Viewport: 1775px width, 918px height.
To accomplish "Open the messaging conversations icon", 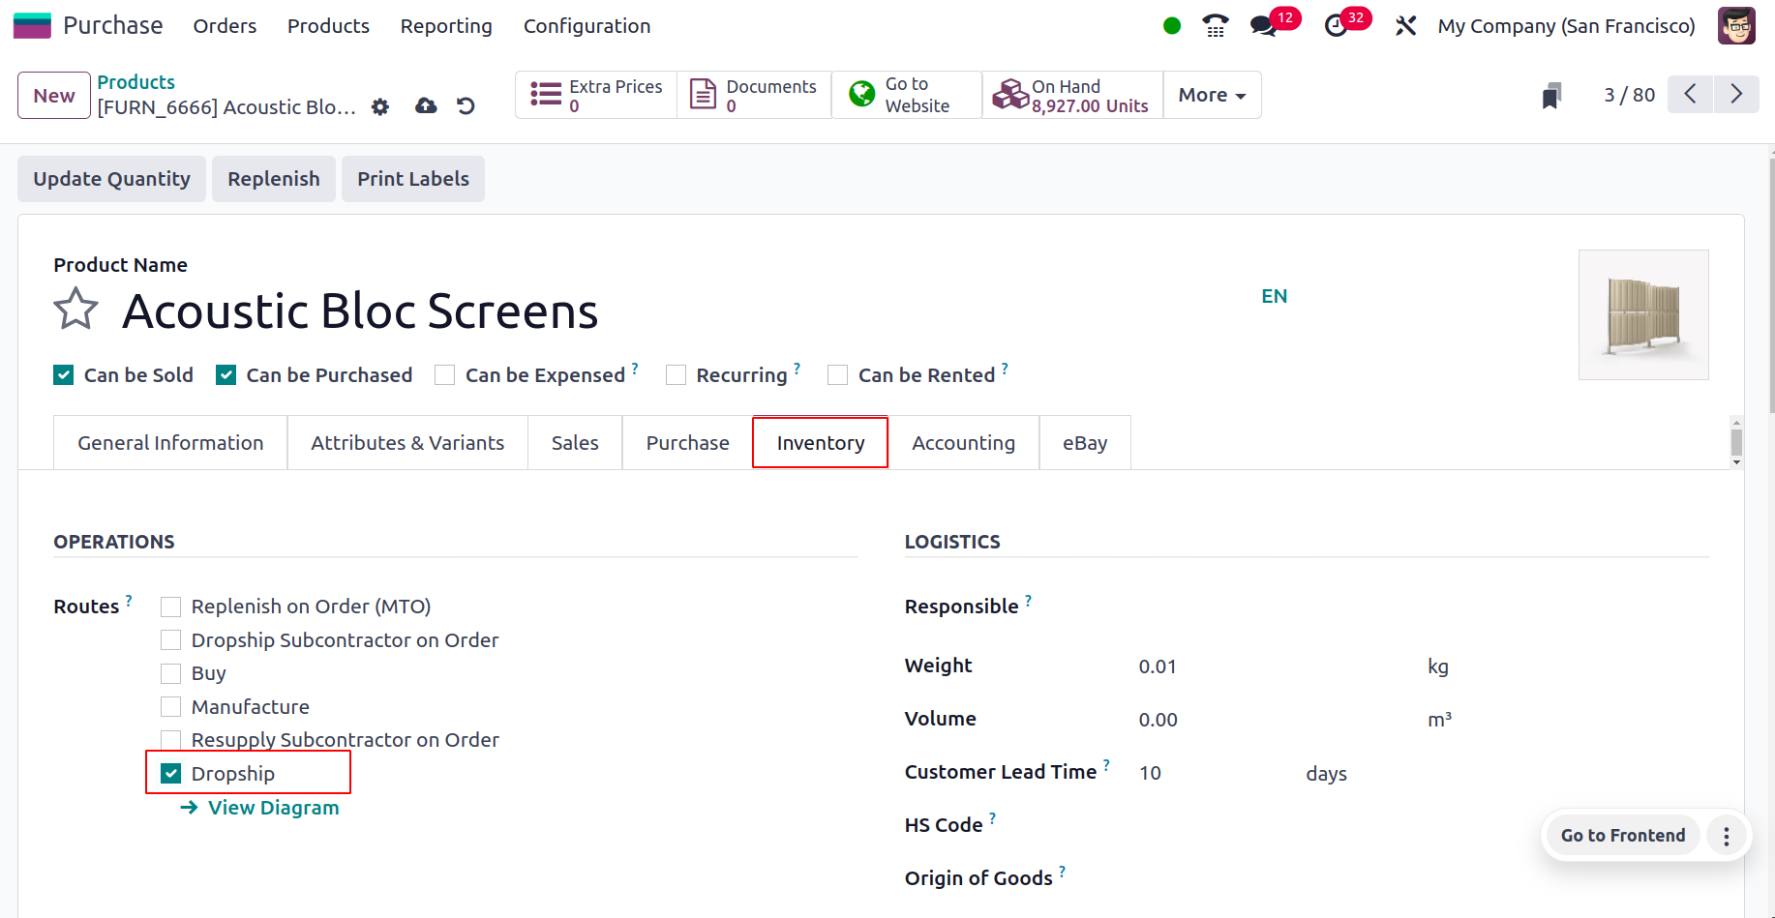I will tap(1263, 26).
